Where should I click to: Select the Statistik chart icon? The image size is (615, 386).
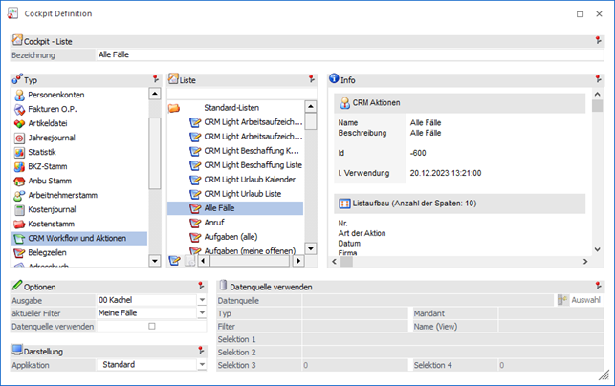[x=19, y=152]
